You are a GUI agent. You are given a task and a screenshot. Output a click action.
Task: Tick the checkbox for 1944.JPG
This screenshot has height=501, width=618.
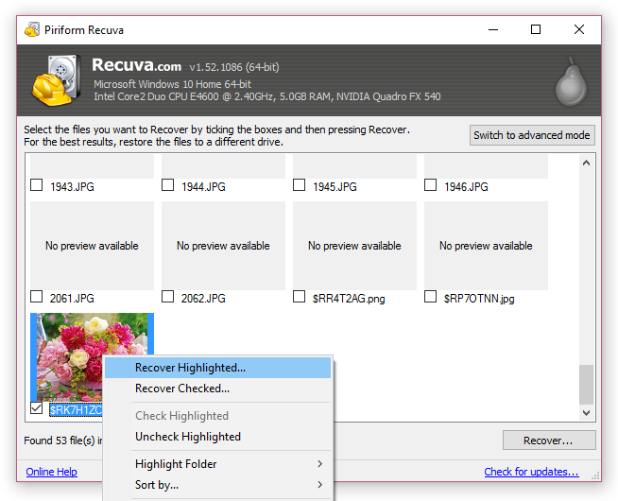click(167, 185)
